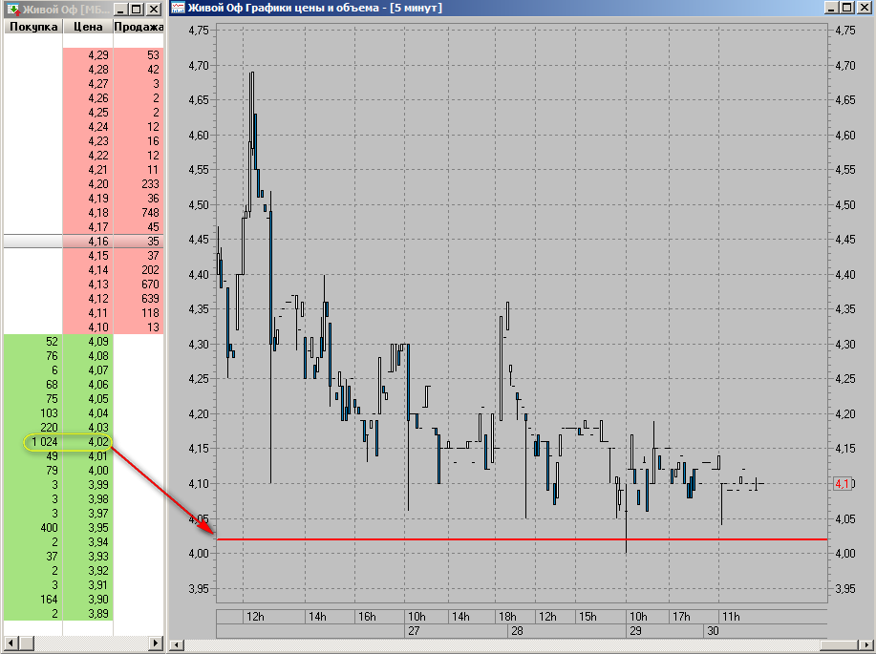Click the Продажа column header

click(x=139, y=27)
